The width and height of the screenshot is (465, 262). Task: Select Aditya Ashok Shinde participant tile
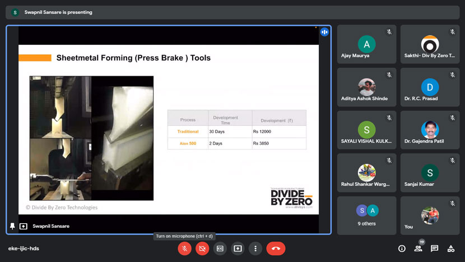tap(366, 87)
